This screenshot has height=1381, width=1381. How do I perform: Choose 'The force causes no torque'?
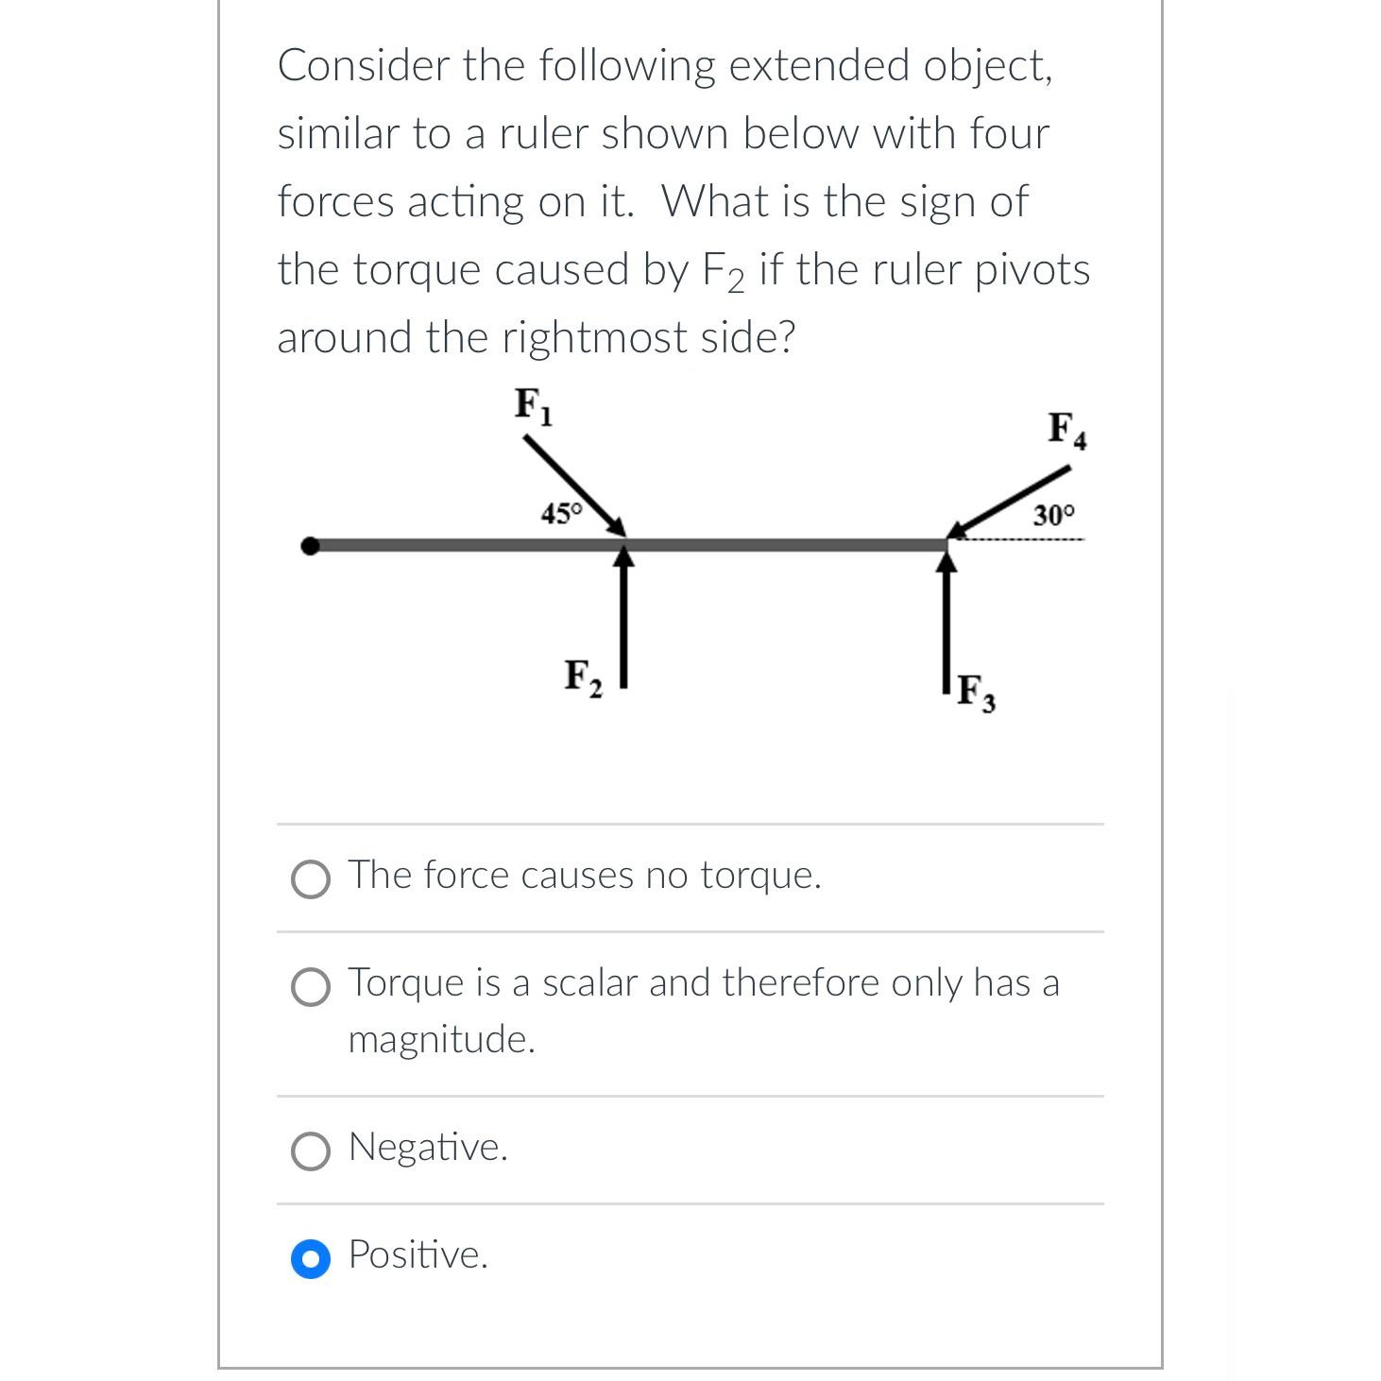584,876
